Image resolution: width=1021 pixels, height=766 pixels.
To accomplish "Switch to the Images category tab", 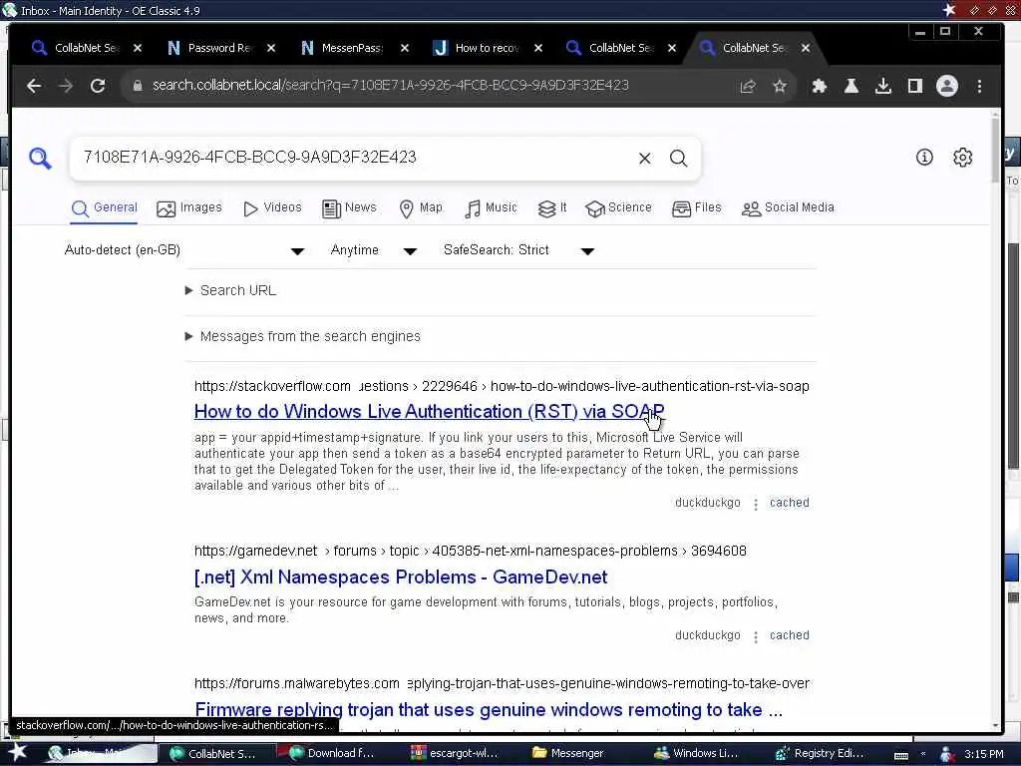I will coord(189,207).
